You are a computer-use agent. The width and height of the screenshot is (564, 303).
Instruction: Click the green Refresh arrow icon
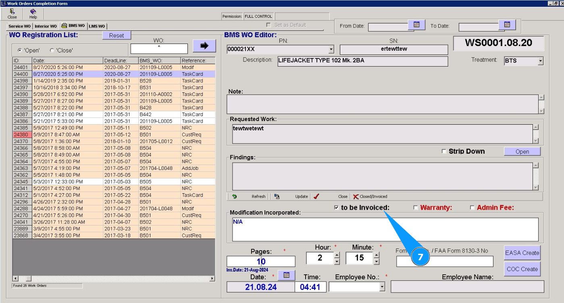(x=234, y=196)
